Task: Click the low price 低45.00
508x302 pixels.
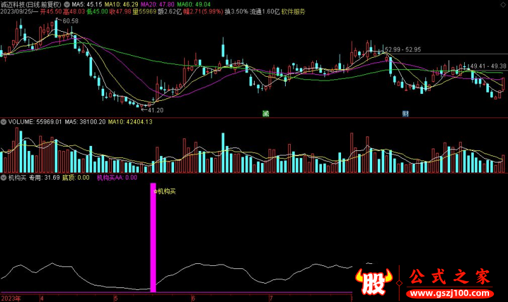Action: coord(97,11)
